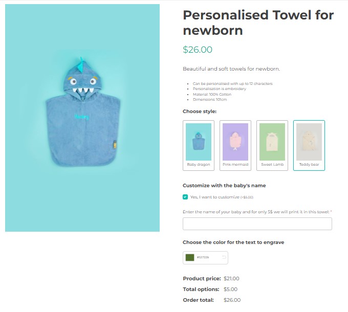Choose the Pink mermaid style option
Image resolution: width=348 pixels, height=312 pixels.
coord(235,145)
